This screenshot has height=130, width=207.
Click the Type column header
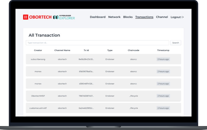click(x=110, y=50)
